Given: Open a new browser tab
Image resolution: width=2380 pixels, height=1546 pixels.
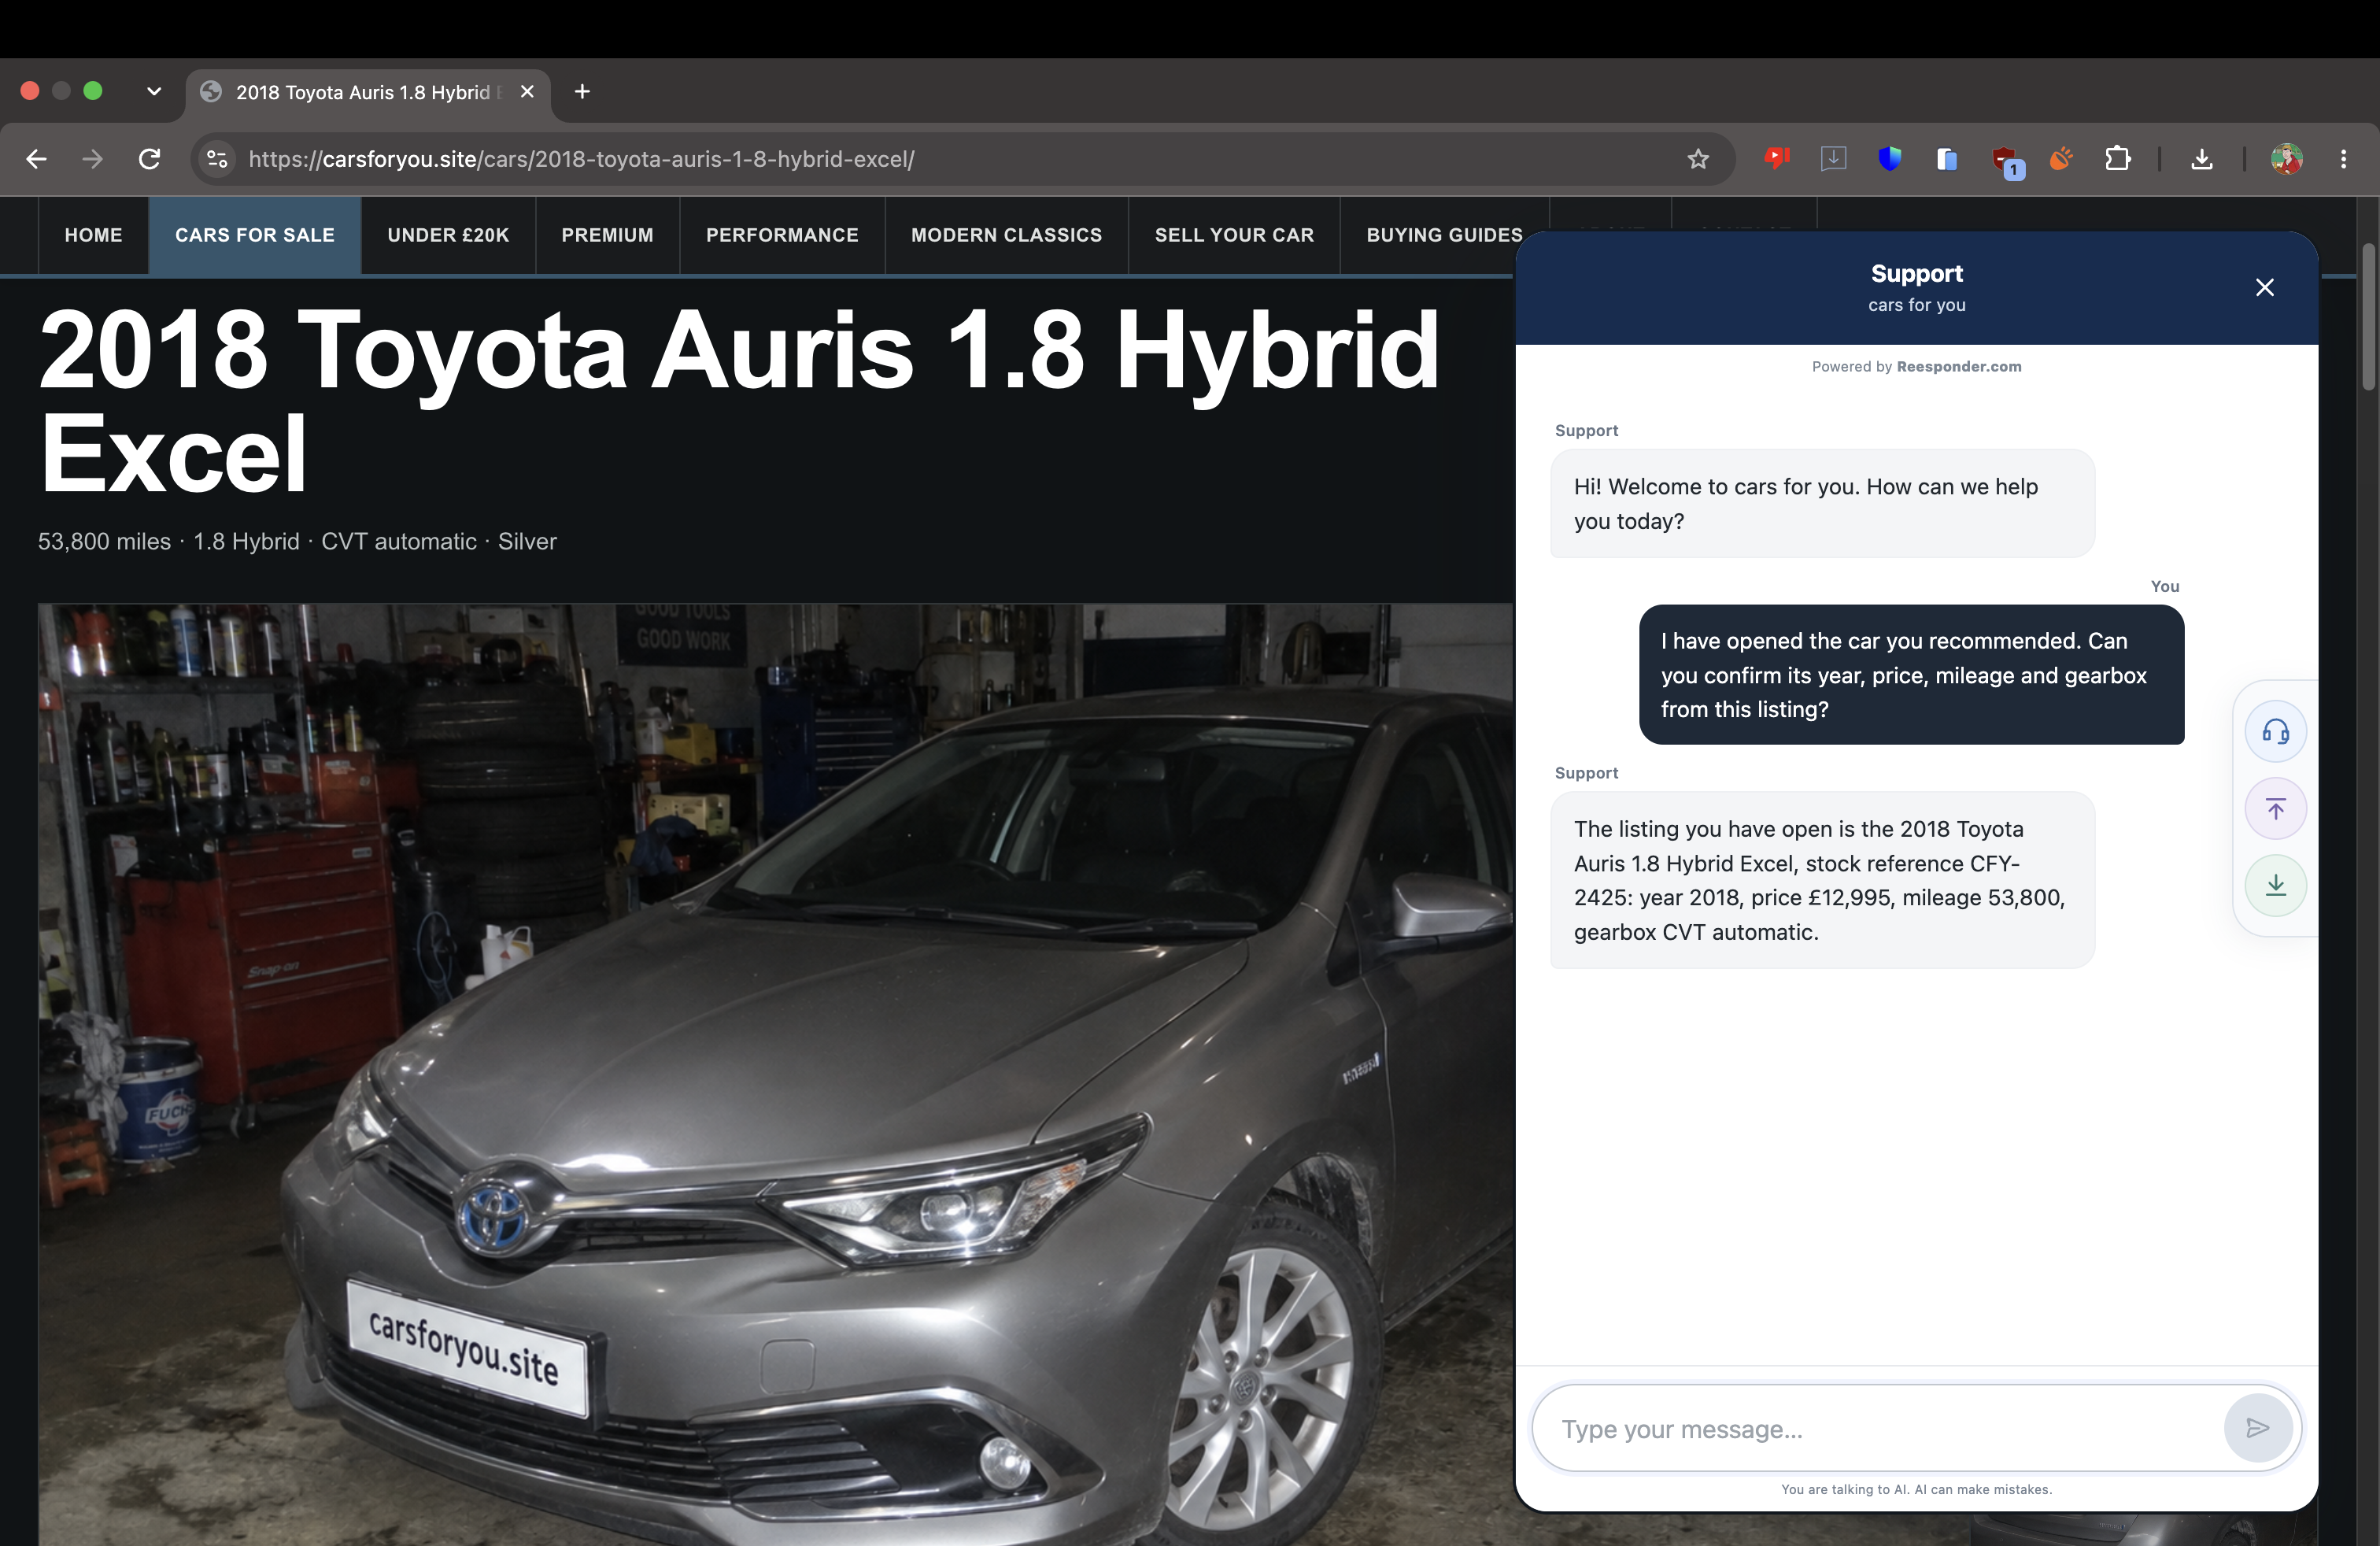Looking at the screenshot, I should [x=582, y=91].
